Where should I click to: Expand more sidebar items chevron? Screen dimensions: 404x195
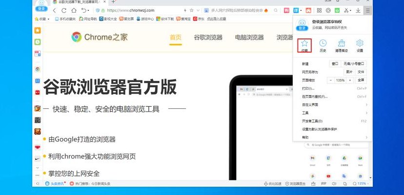pyautogui.click(x=38, y=167)
